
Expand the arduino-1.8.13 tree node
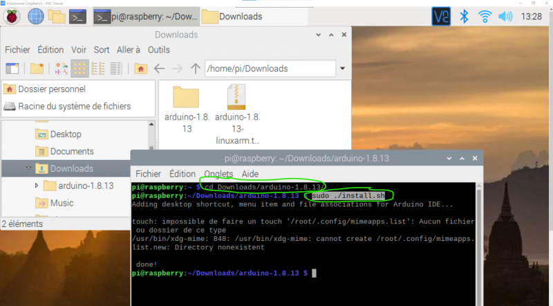(x=37, y=185)
